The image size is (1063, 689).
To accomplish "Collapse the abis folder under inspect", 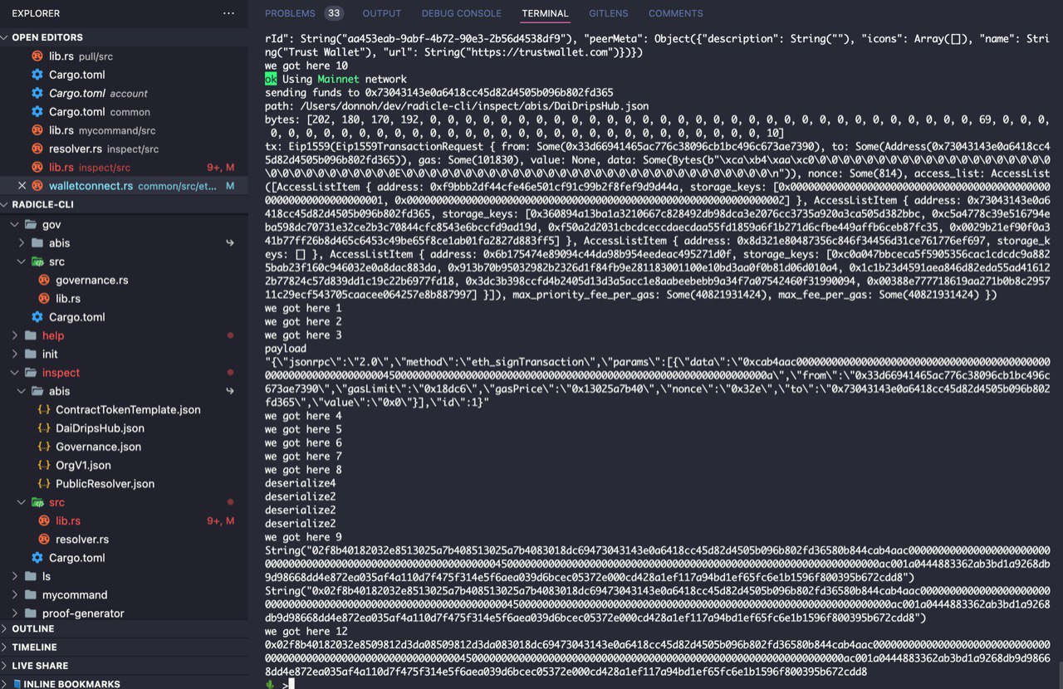I will coord(22,391).
